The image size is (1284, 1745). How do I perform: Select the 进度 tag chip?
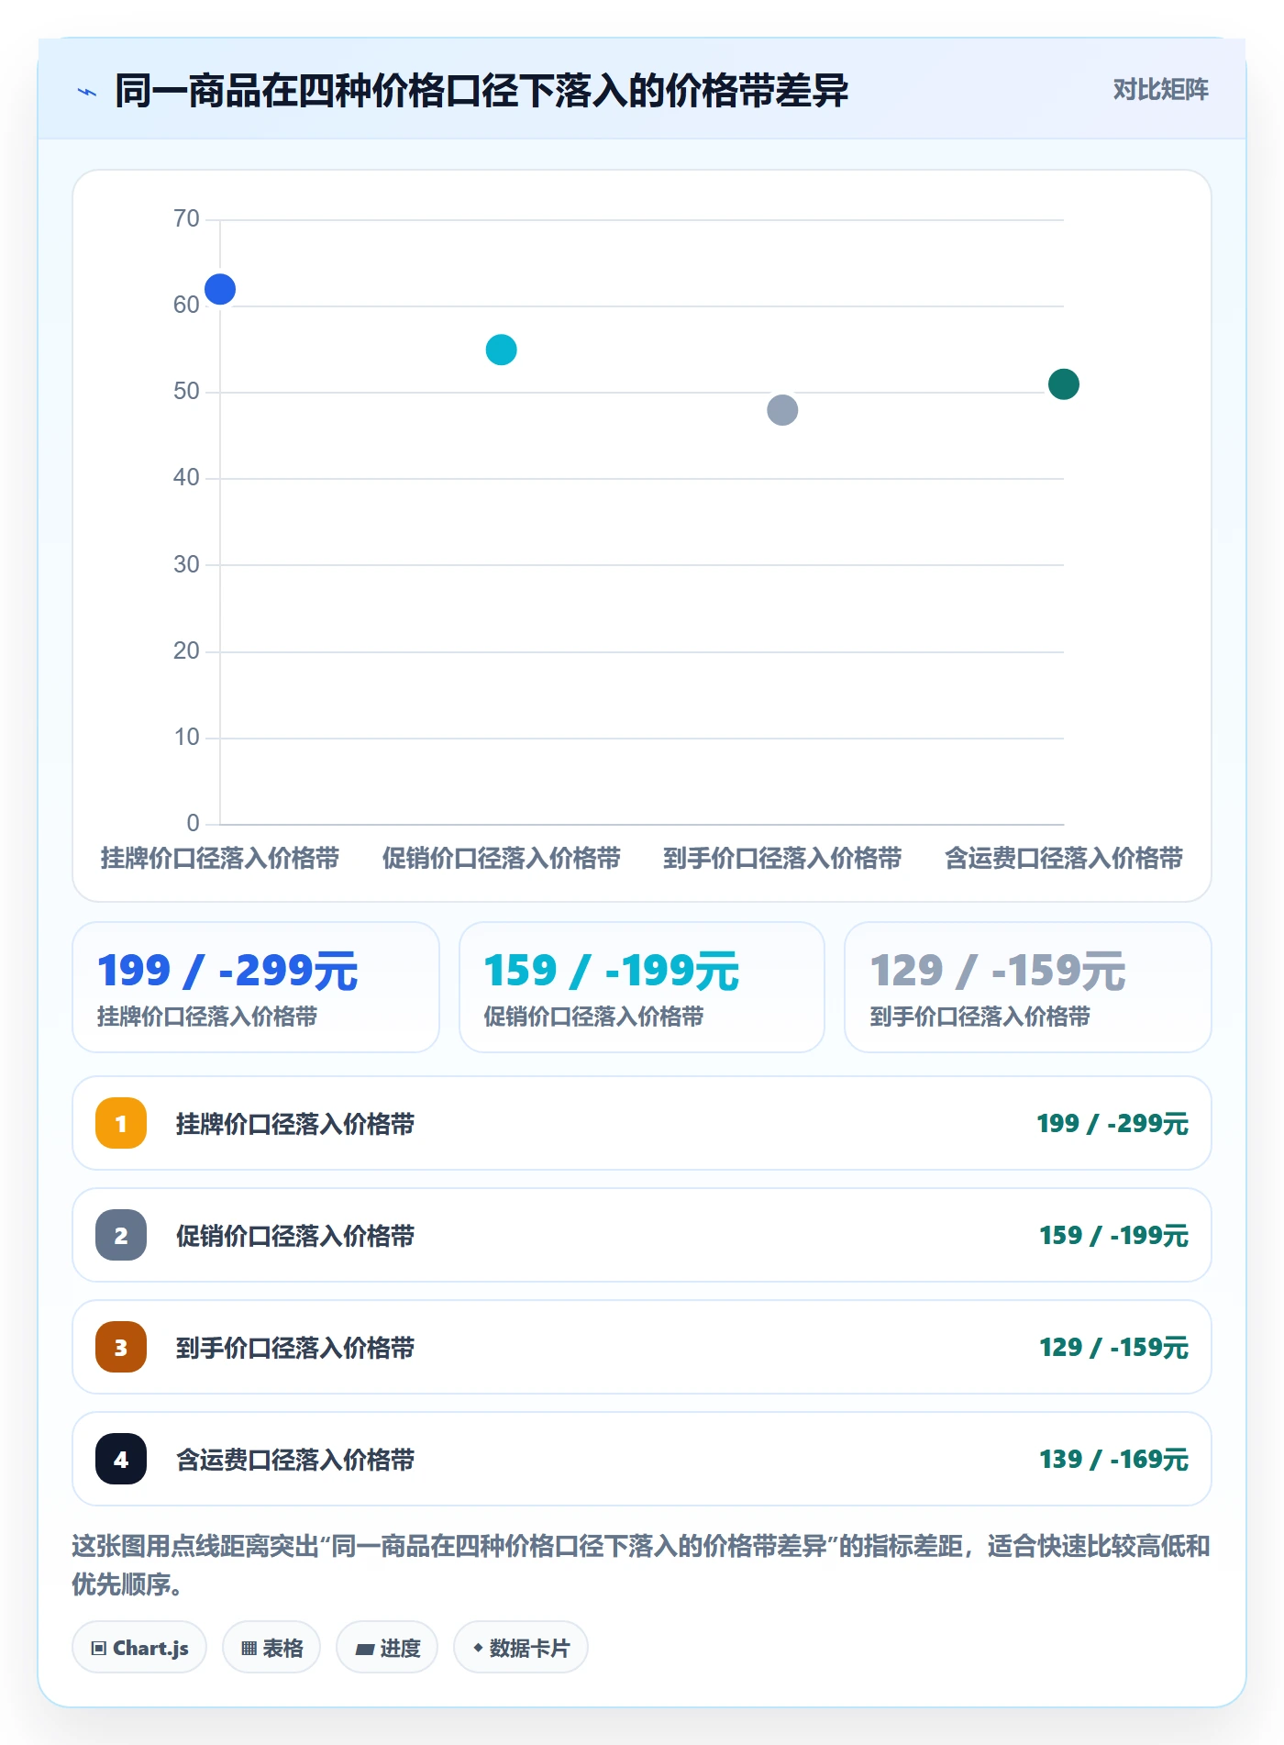click(x=387, y=1648)
